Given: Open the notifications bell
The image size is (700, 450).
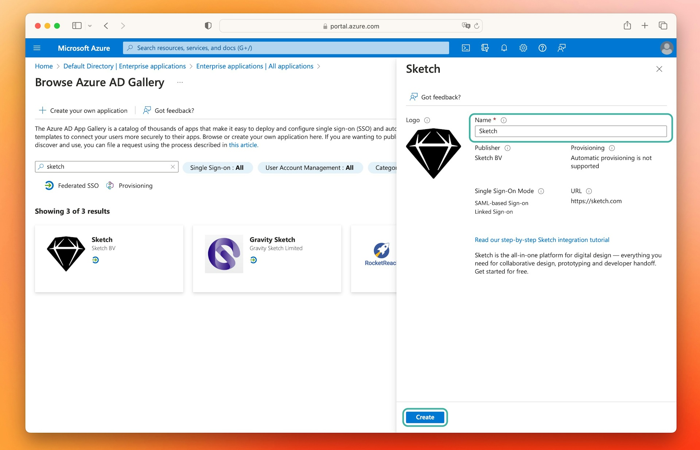Looking at the screenshot, I should pyautogui.click(x=504, y=48).
